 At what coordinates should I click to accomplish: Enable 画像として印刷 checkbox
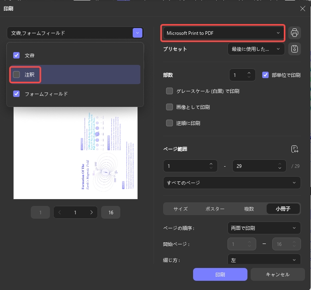coord(169,107)
